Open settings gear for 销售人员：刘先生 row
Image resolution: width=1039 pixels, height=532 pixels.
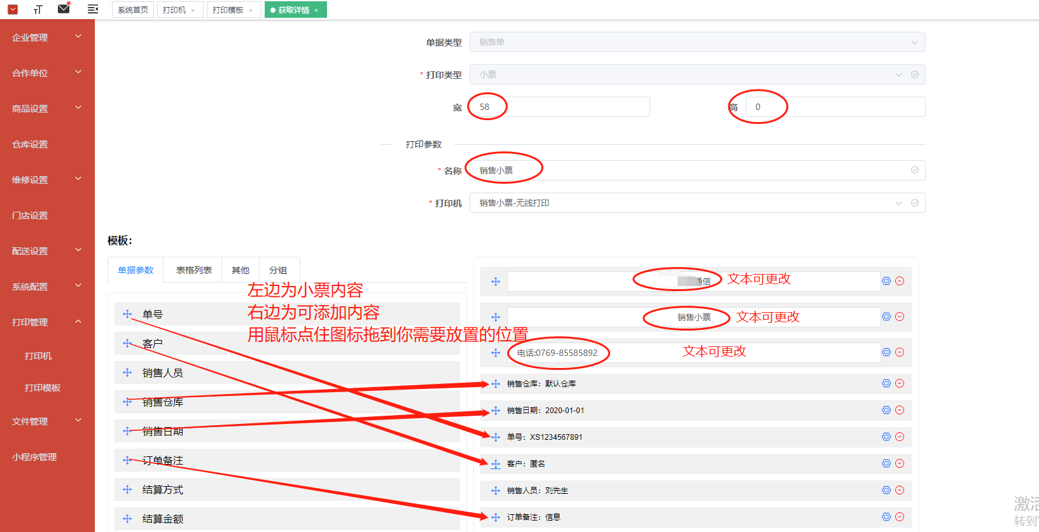click(x=886, y=490)
